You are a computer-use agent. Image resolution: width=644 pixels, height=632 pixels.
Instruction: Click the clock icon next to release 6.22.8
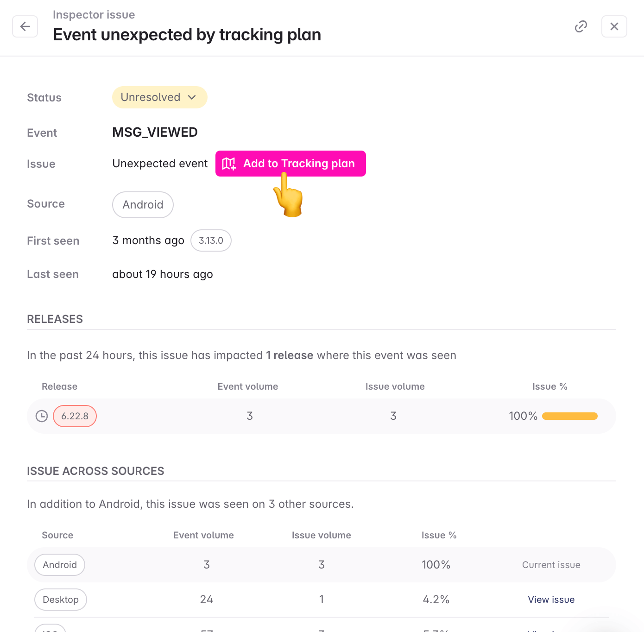tap(42, 416)
